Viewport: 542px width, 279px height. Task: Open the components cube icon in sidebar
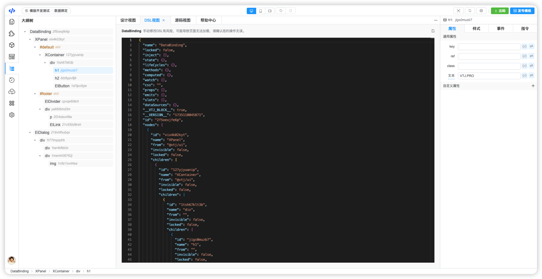(x=12, y=45)
